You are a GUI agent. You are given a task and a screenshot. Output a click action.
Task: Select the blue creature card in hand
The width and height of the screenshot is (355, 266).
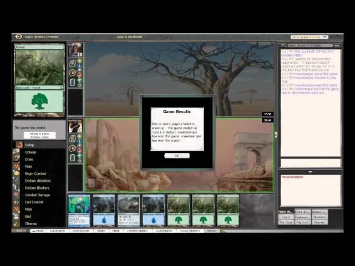(x=79, y=211)
